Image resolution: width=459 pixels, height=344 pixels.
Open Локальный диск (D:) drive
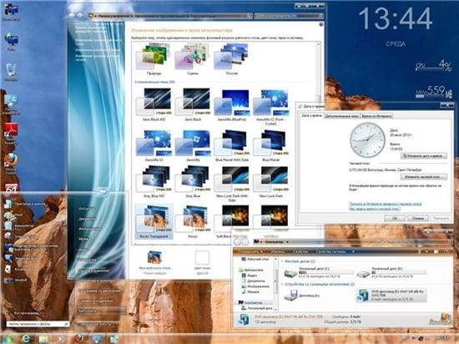(391, 272)
